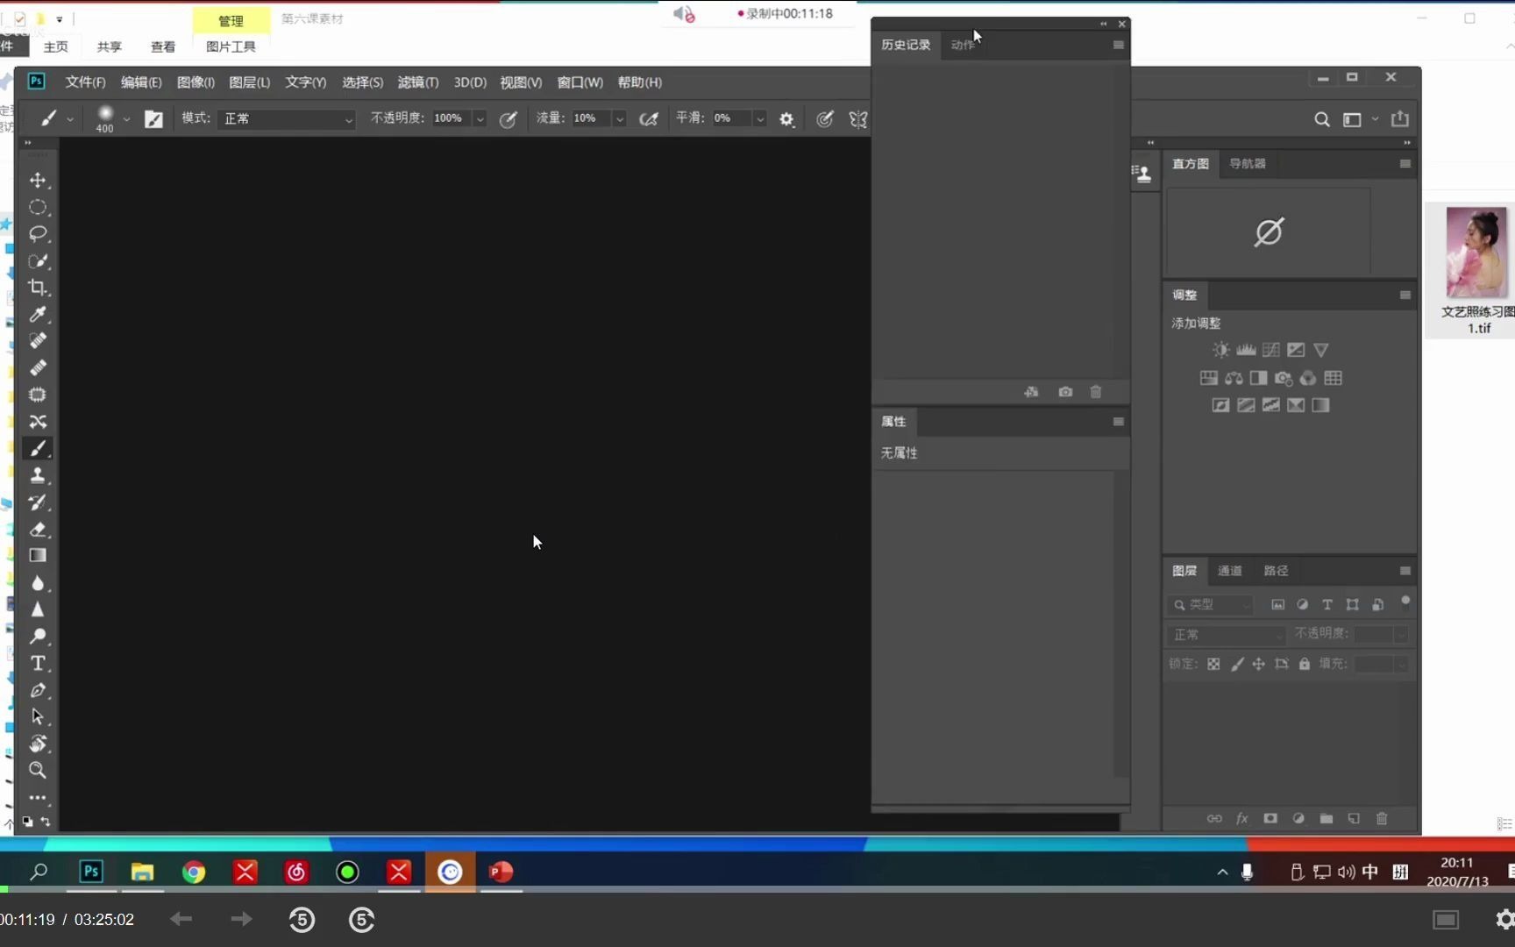Reset default foreground/background colors
Viewport: 1515px width, 947px height.
click(27, 822)
